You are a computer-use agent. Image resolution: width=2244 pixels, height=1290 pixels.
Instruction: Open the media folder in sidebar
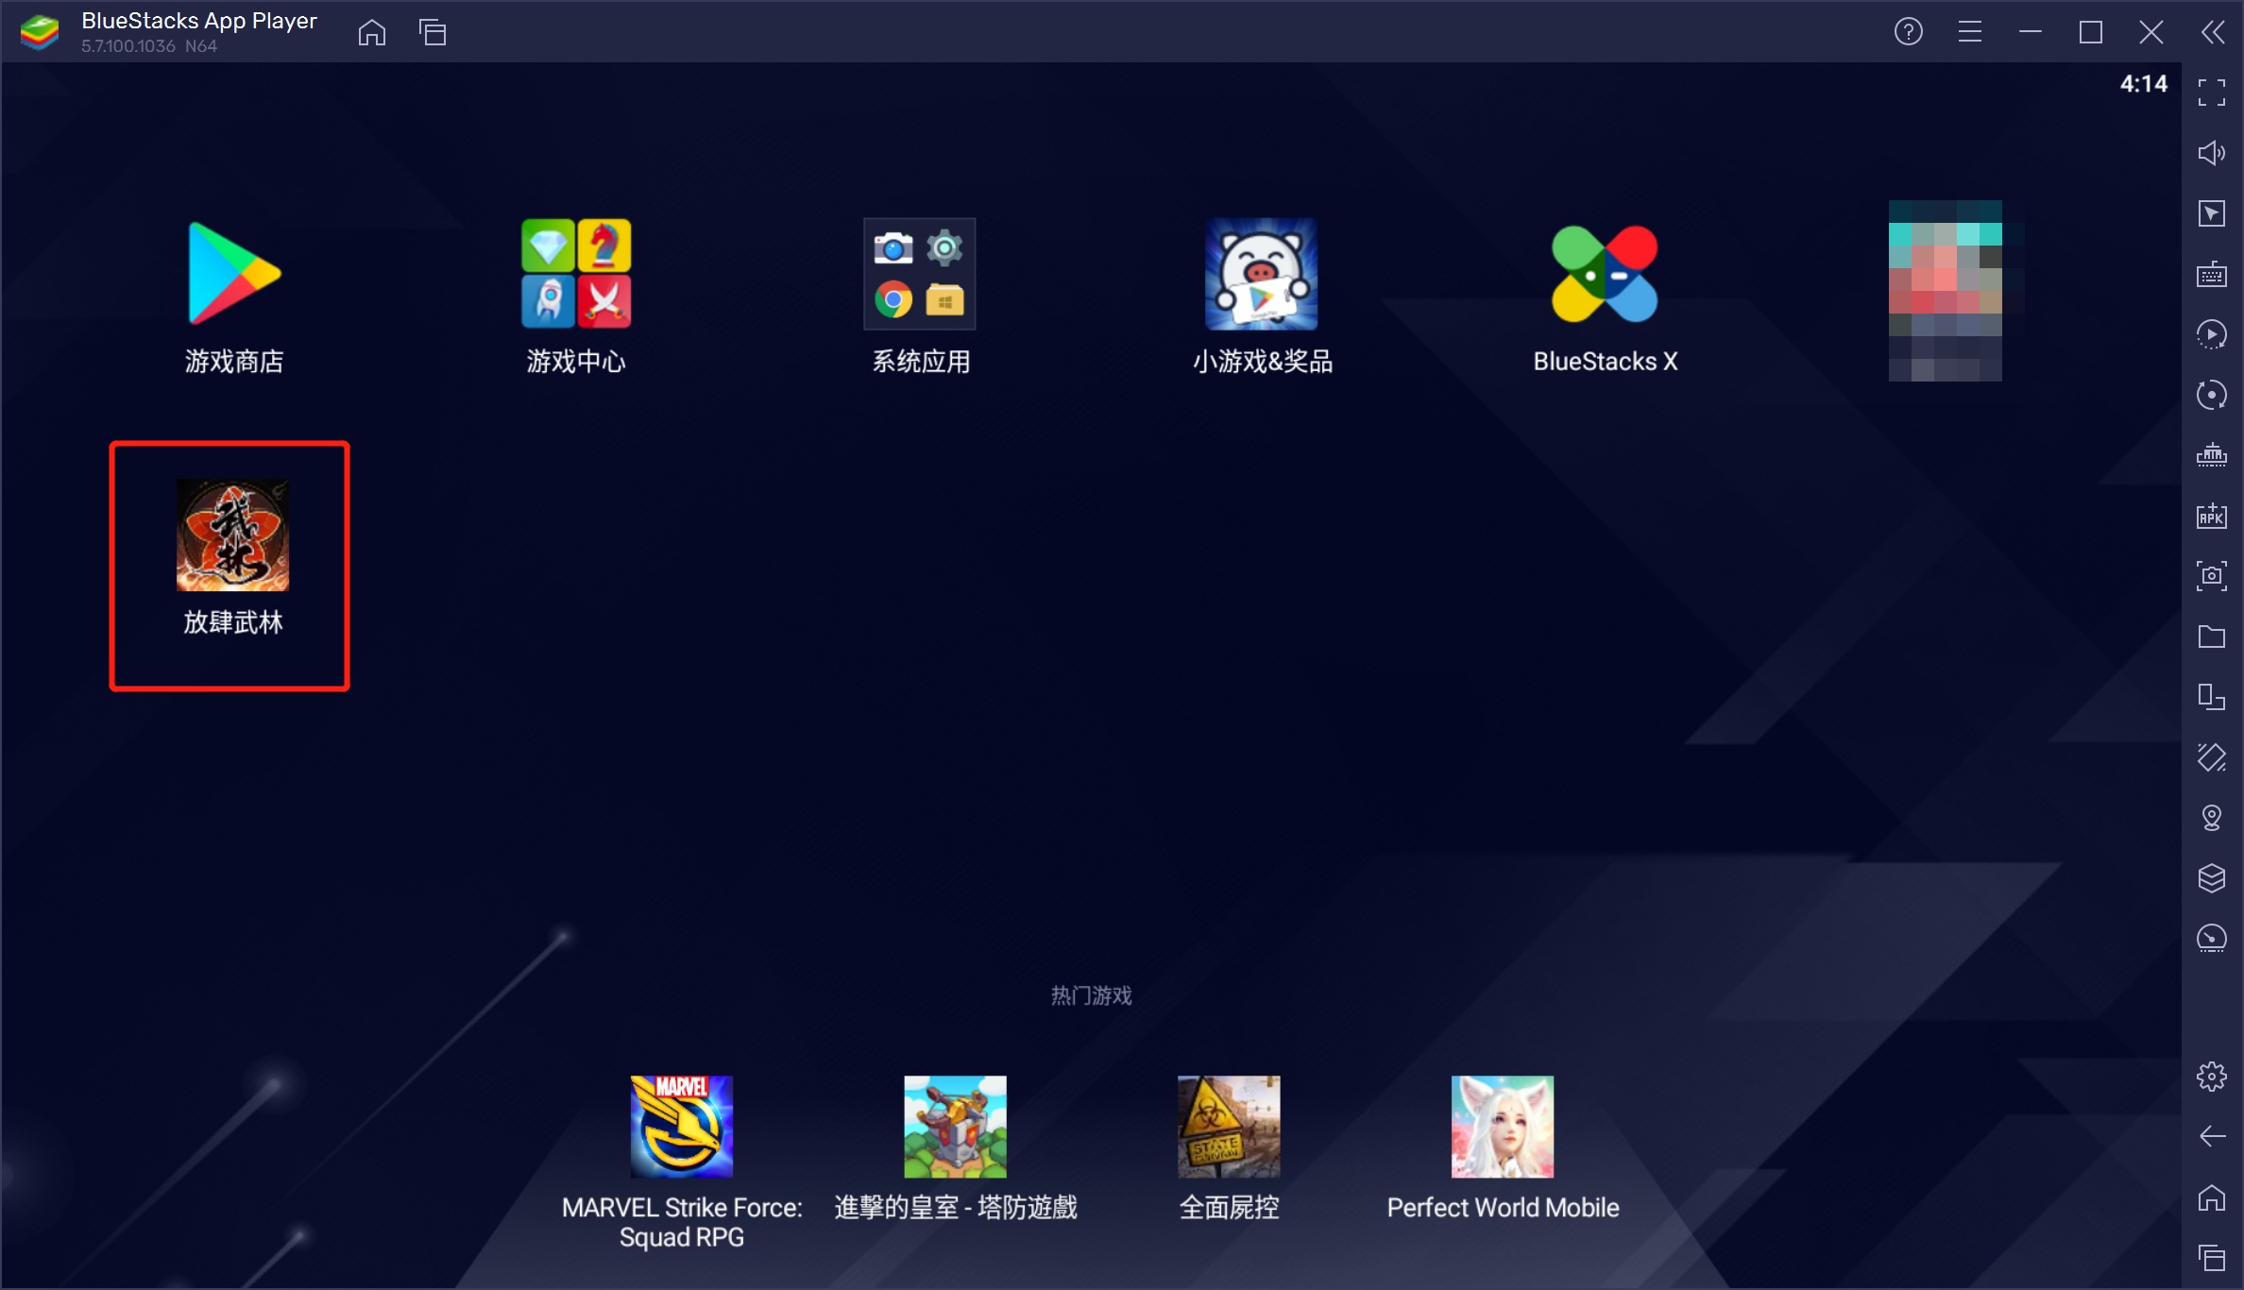tap(2212, 637)
